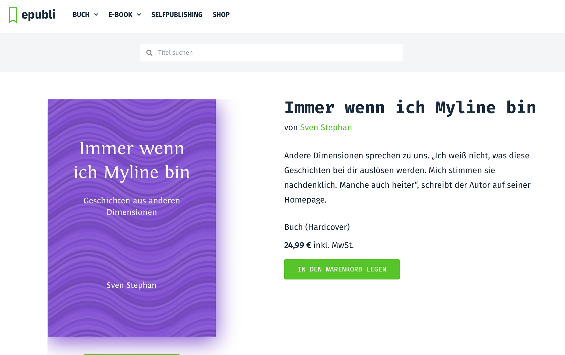This screenshot has width=565, height=355.
Task: Open the E-BOOK menu item
Action: (120, 15)
